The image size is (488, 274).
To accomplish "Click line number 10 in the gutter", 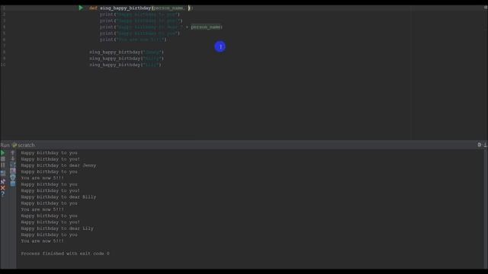I will (3, 65).
